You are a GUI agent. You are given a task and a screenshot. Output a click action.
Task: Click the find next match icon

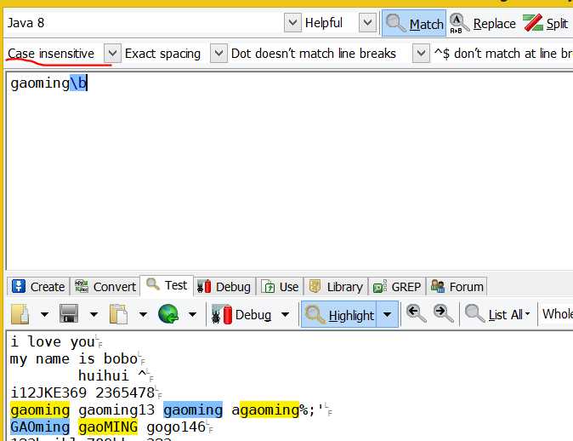443,314
